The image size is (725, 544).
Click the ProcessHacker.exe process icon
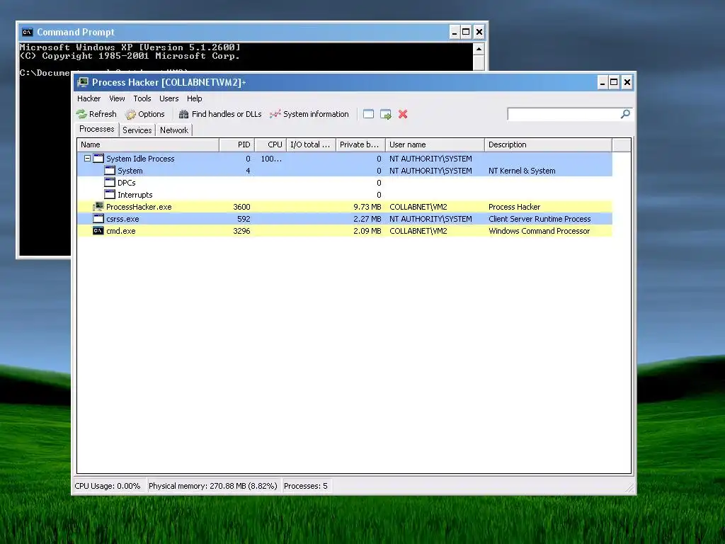(98, 207)
